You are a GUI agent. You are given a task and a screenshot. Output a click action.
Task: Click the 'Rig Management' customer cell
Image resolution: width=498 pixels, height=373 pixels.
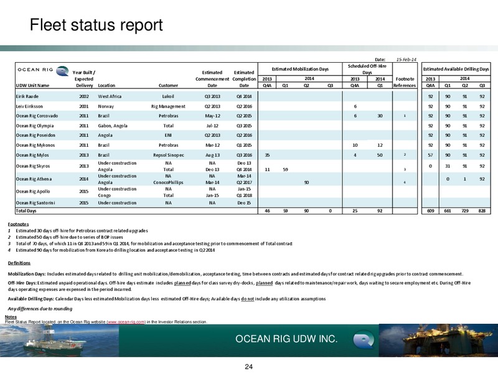click(168, 106)
